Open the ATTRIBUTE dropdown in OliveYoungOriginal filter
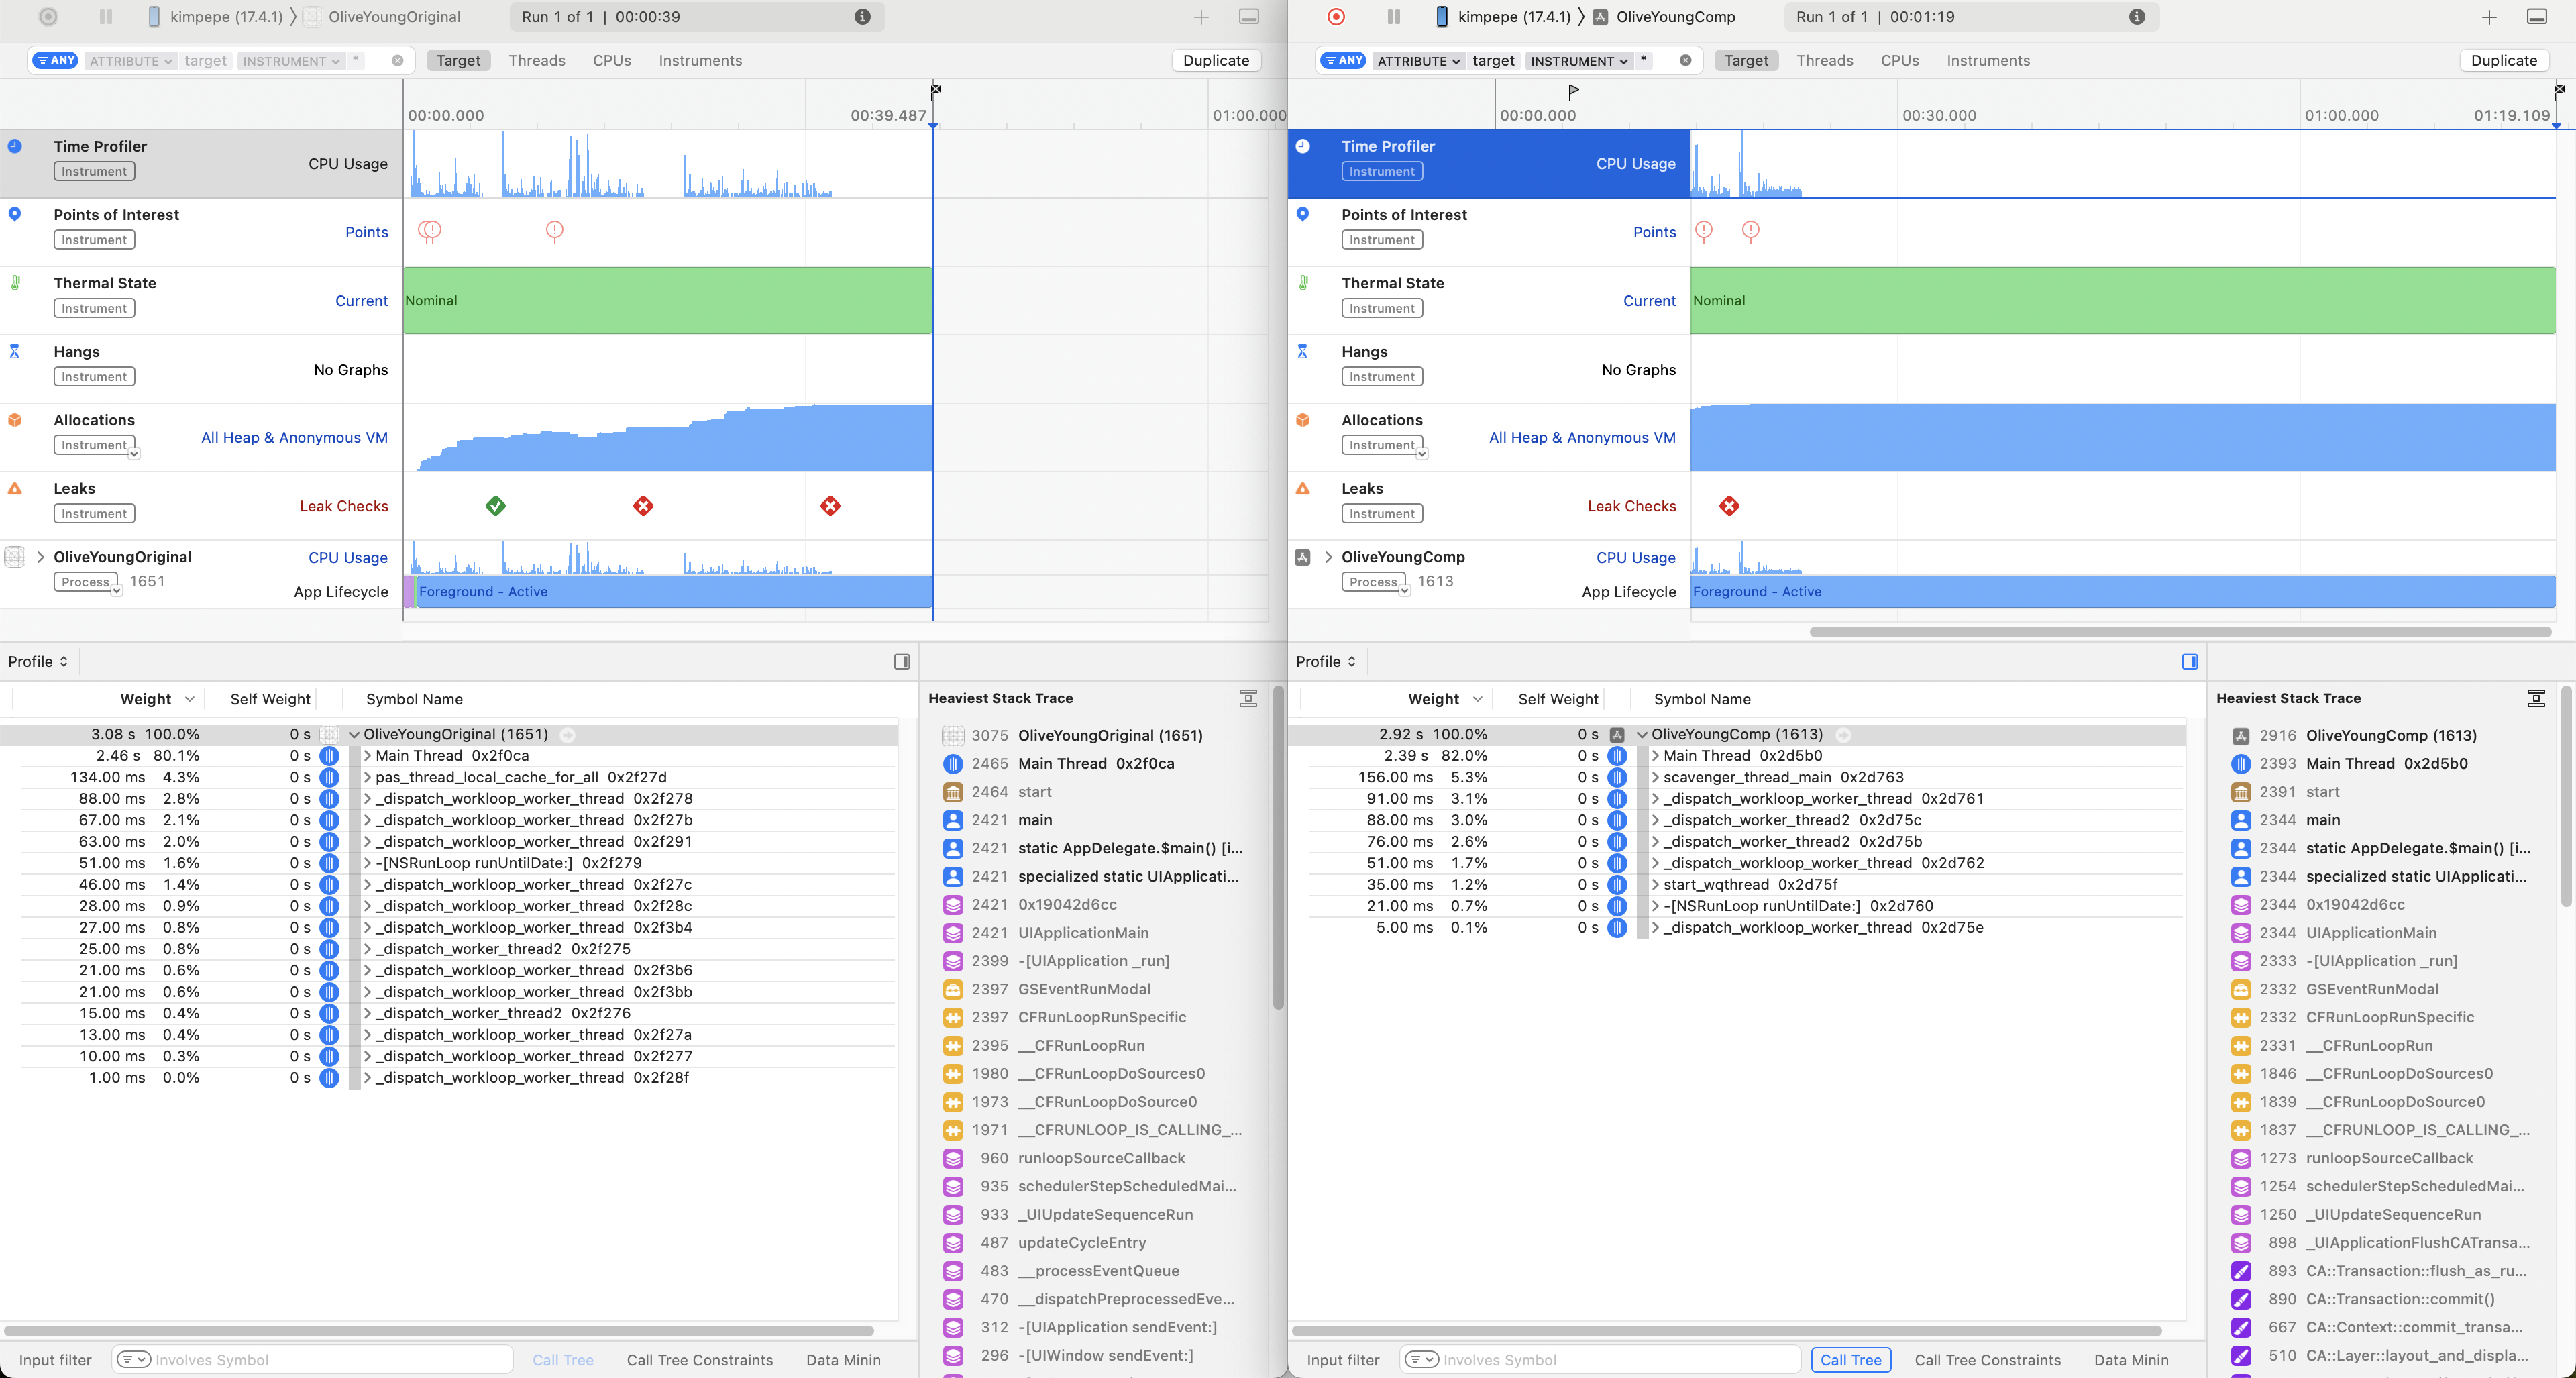Screen dimensions: 2576x1378 [130, 61]
